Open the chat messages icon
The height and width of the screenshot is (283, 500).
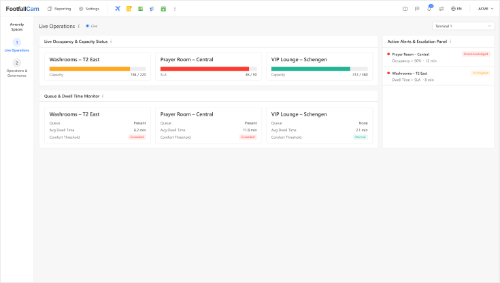pos(417,9)
